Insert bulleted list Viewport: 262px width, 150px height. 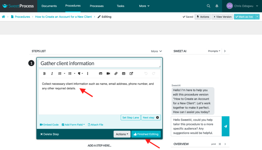point(70,74)
